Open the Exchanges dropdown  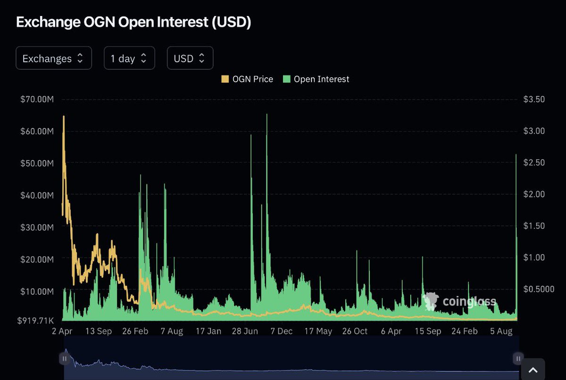(54, 58)
